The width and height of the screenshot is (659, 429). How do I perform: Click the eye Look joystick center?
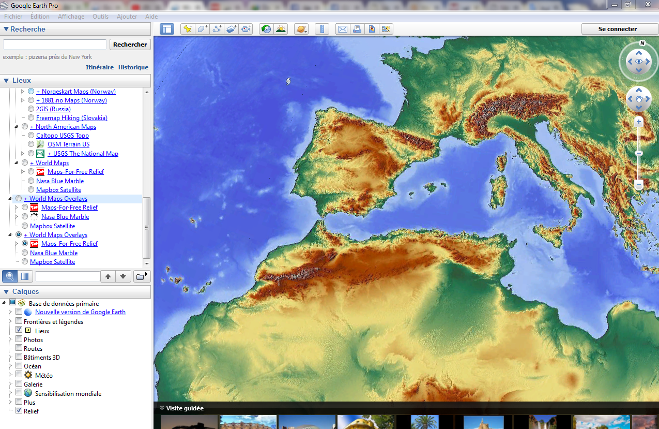(639, 62)
